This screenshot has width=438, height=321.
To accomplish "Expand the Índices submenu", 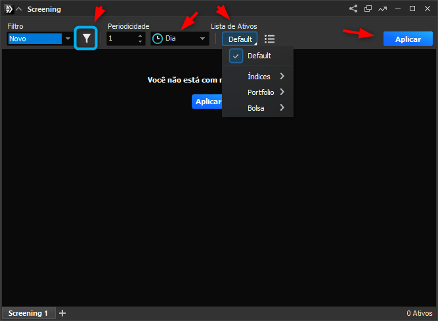I will click(x=265, y=77).
